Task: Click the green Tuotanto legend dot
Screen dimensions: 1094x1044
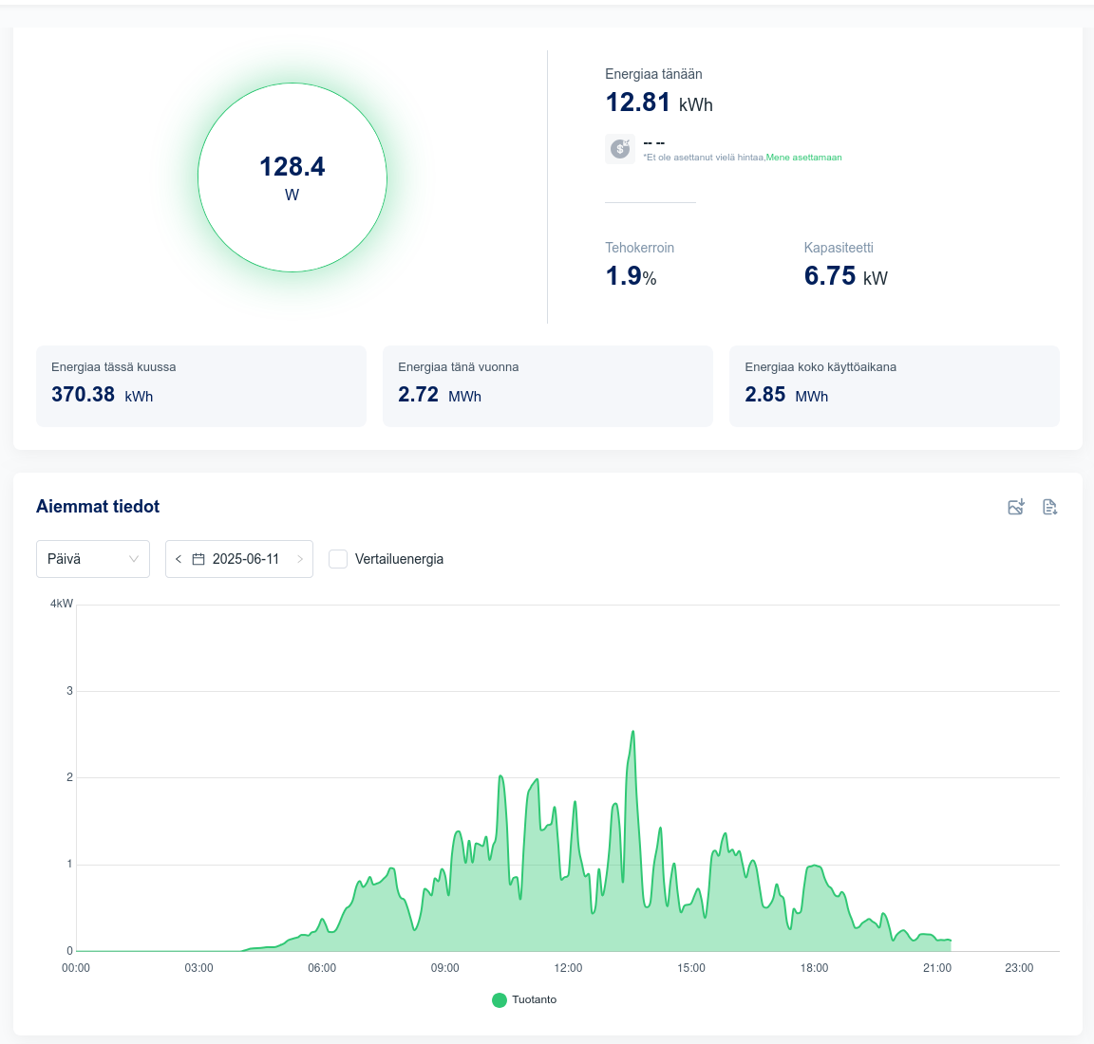Action: coord(500,999)
